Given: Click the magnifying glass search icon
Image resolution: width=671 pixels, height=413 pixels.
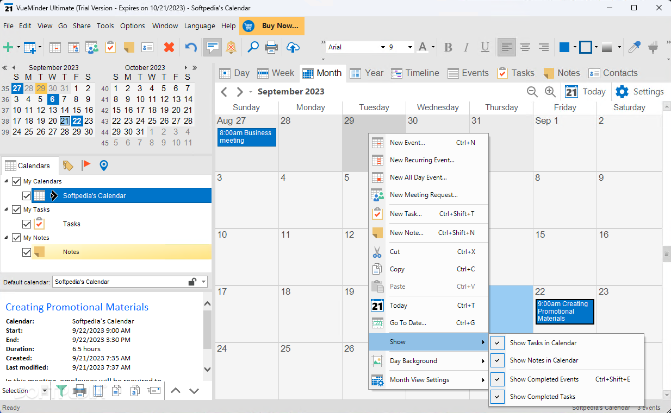Looking at the screenshot, I should point(253,47).
